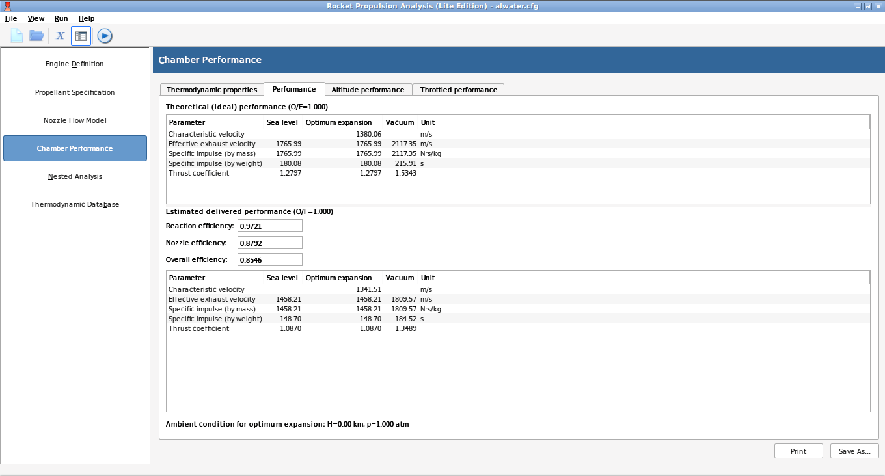The image size is (885, 476).
Task: Click the new document toolbar icon
Action: tap(16, 36)
